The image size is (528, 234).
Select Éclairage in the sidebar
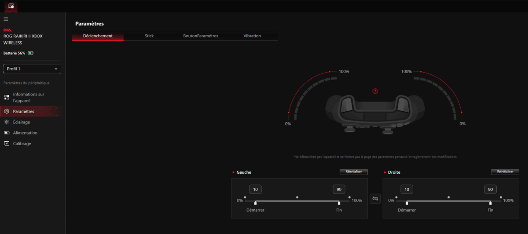tap(33, 122)
